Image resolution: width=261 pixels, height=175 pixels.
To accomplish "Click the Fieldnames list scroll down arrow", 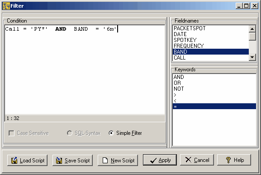I will 252,57.
